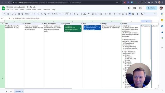Bookmark this tab with star icon
The width and height of the screenshot is (165, 93).
pyautogui.click(x=120, y=2)
